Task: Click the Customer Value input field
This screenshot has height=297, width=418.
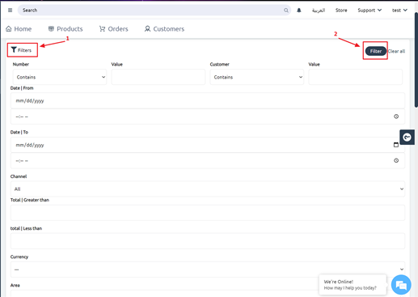Action: 356,77
